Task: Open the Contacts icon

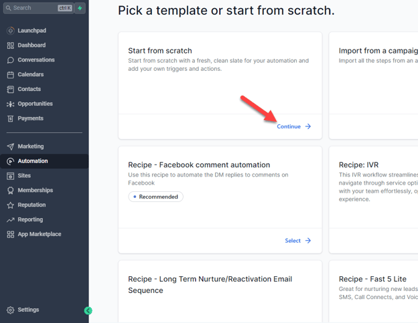Action: (11, 90)
